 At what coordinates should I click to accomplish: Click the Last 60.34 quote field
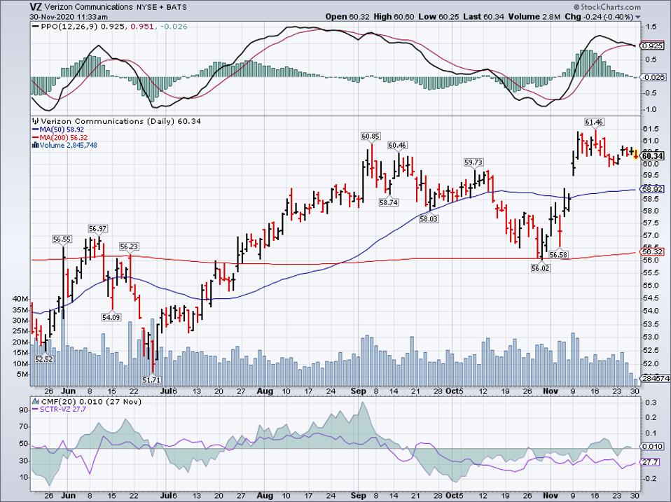[483, 17]
